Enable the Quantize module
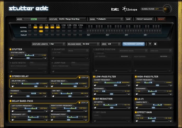The width and height of the screenshot is (182, 128). pos(52,49)
